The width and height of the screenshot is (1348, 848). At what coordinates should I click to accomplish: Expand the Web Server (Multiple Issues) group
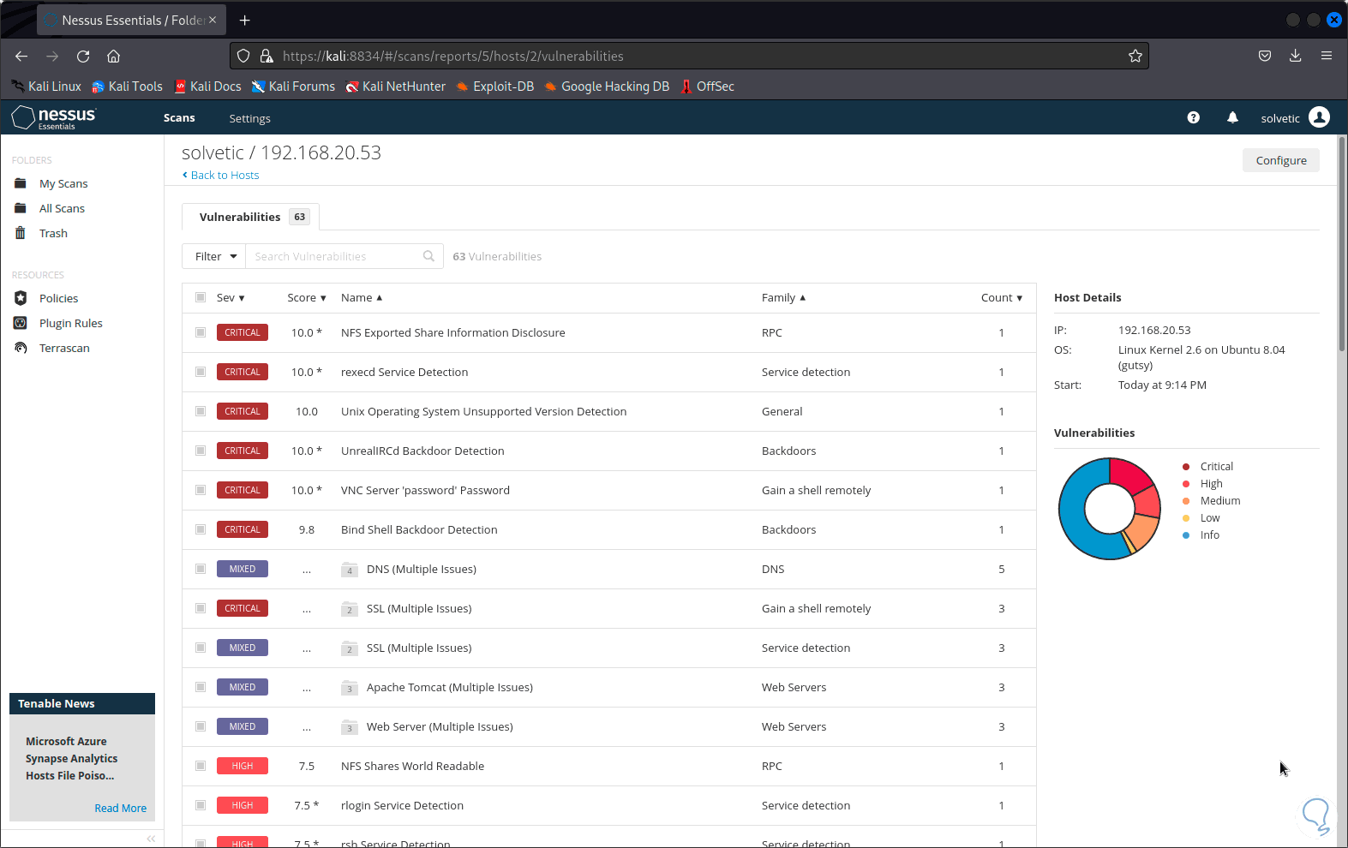click(x=350, y=727)
